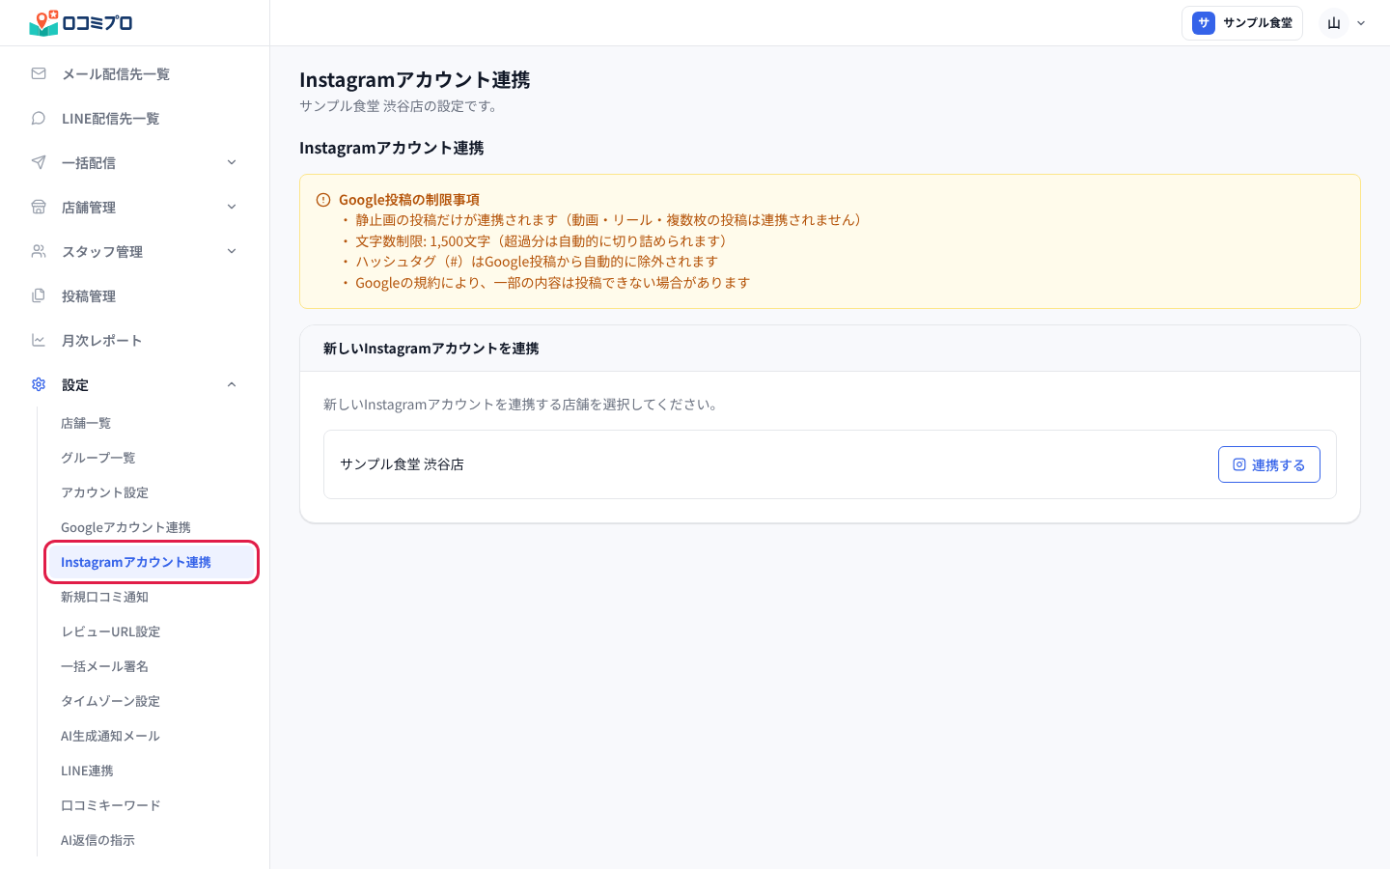Image resolution: width=1390 pixels, height=869 pixels.
Task: Expand the スタッフ管理 submenu chevron
Action: (232, 251)
